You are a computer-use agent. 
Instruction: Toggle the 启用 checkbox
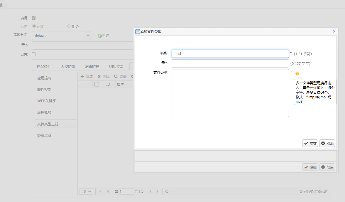tap(34, 18)
